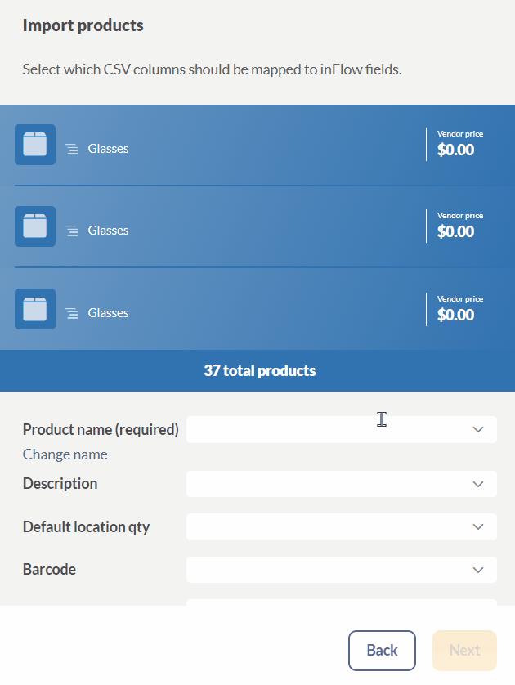Click the Next button
The image size is (515, 685).
(x=464, y=651)
